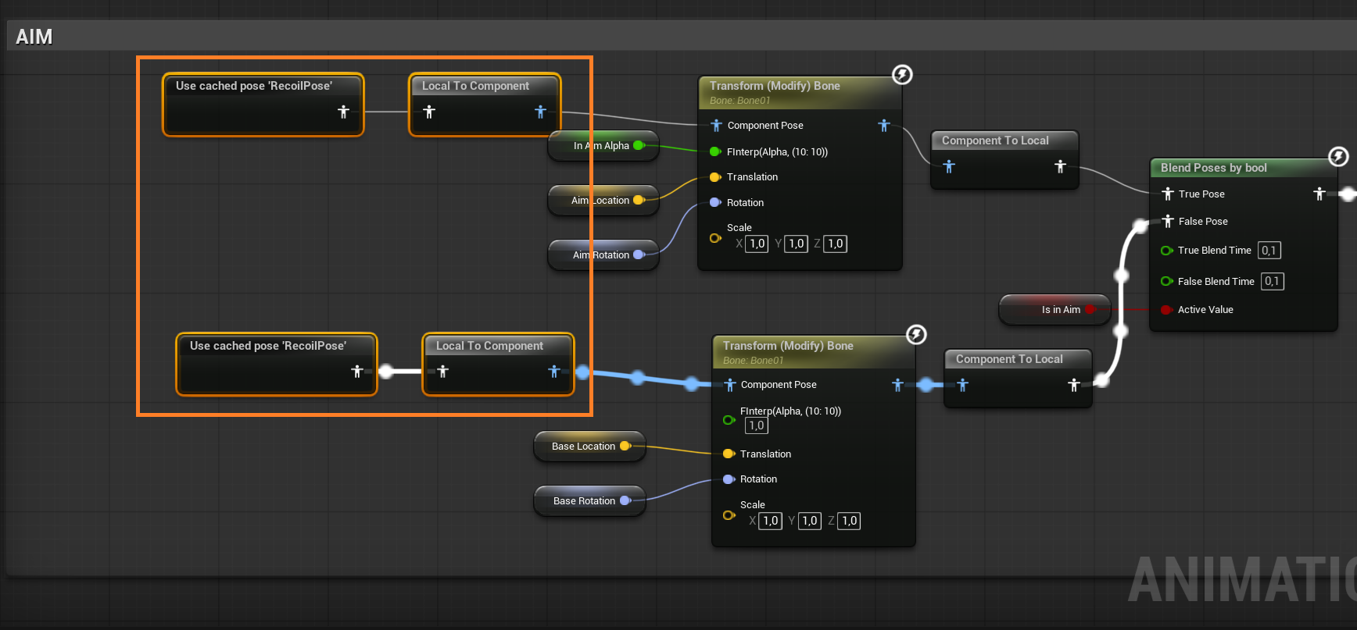Click the Base Rotation purple output pin
This screenshot has height=630, width=1357.
(x=625, y=501)
